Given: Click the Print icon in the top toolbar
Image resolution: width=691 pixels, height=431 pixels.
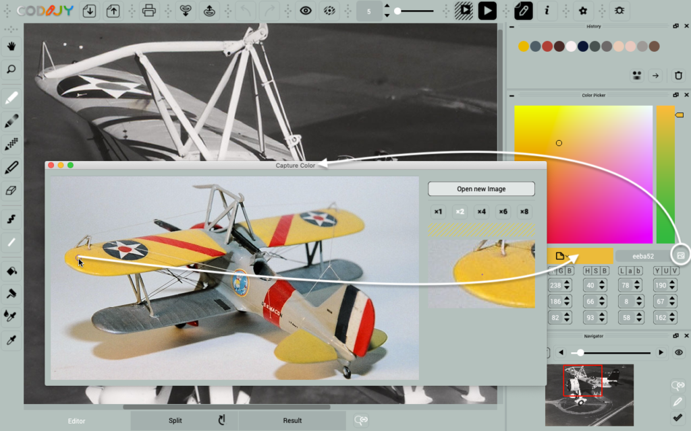Looking at the screenshot, I should [x=148, y=11].
